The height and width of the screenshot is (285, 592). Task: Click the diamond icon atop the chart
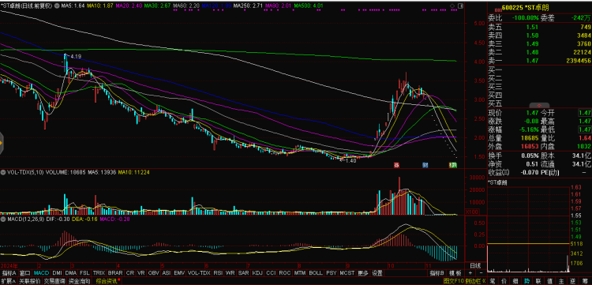click(452, 6)
